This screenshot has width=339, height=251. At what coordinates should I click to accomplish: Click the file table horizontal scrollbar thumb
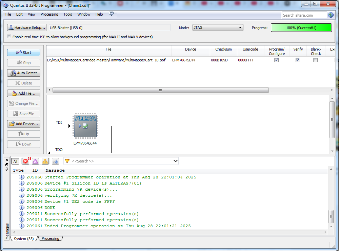[x=161, y=90]
